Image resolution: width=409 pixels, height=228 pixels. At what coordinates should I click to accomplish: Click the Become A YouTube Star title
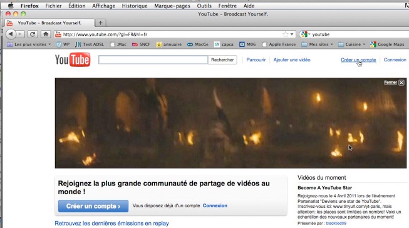[x=324, y=188]
